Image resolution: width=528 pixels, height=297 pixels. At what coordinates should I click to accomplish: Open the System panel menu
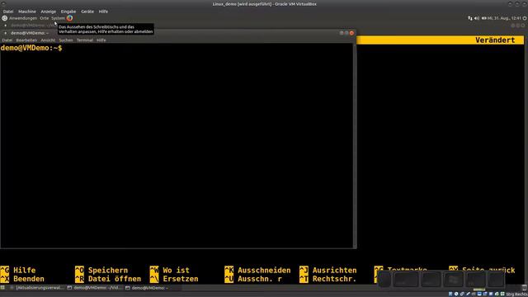[x=58, y=18]
